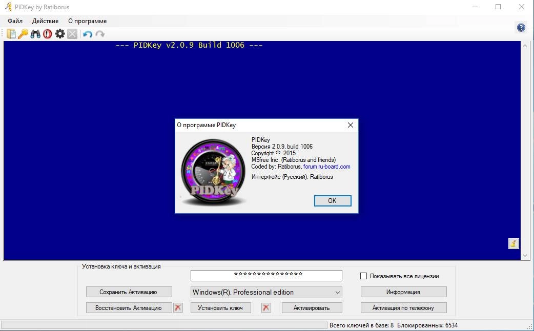The height and width of the screenshot is (331, 534).
Task: Click the Сохранить Активацию button
Action: point(129,292)
